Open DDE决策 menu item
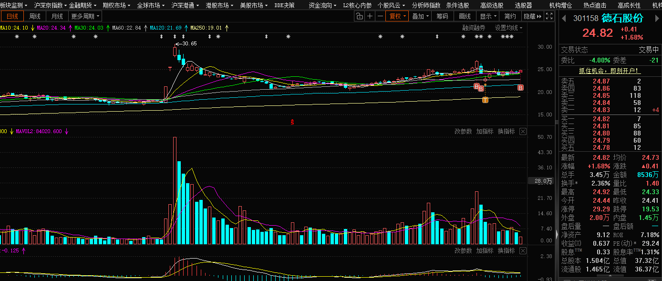Image resolution: width=662 pixels, height=281 pixels. (x=285, y=5)
